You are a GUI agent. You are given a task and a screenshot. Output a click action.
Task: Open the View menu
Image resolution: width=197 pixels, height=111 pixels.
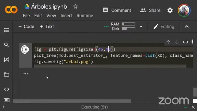51,16
